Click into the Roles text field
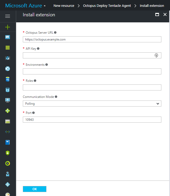Viewport: 170px width, 196px height. pos(92,88)
